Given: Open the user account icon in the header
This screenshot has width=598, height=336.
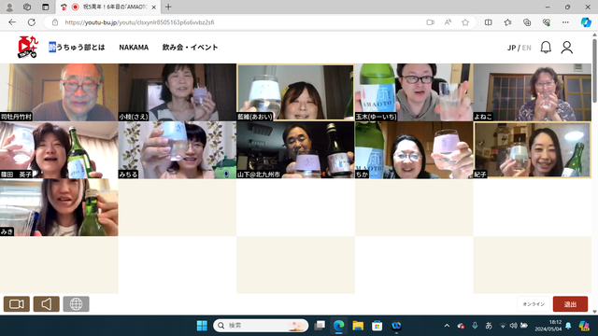Looking at the screenshot, I should click(567, 48).
